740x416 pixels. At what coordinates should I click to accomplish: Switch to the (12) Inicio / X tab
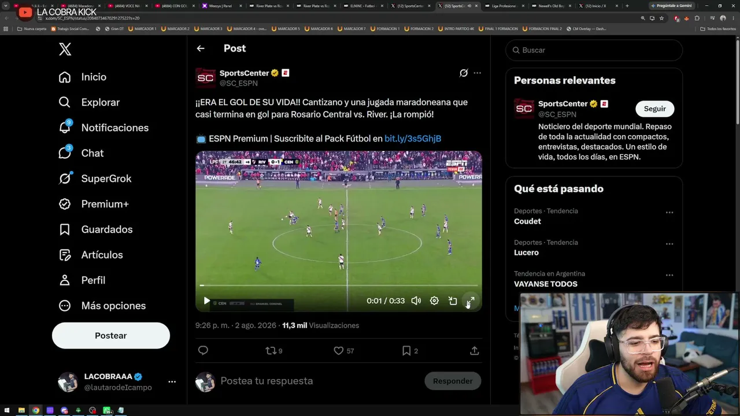pyautogui.click(x=598, y=6)
